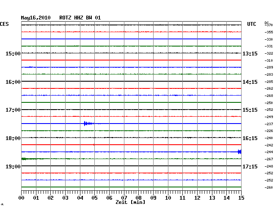This screenshot has height=209, width=275.
Task: Click the DC offset value -248
Action: [x=269, y=166]
